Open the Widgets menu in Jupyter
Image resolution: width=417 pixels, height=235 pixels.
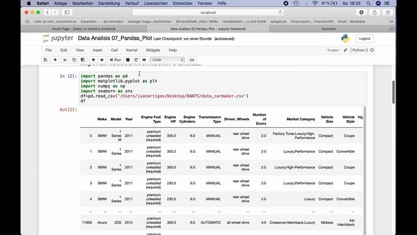point(153,50)
